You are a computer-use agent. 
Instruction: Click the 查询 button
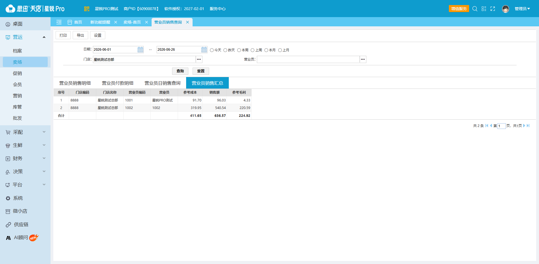coord(180,71)
